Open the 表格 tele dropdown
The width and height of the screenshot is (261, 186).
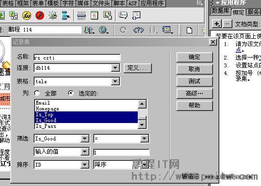(115, 81)
